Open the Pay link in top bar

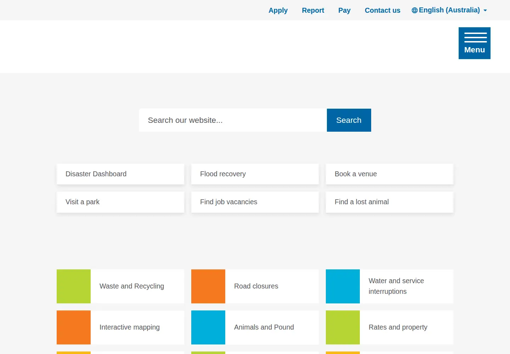pyautogui.click(x=344, y=10)
